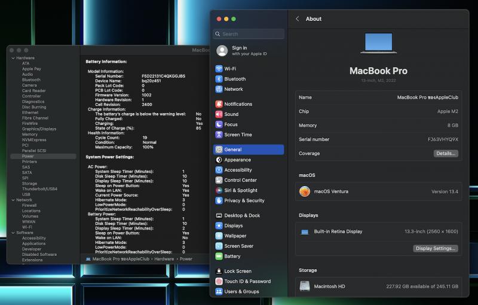Screen dimensions: 478x305
Task: Open Displays sun icon in sidebar
Action: [x=219, y=225]
